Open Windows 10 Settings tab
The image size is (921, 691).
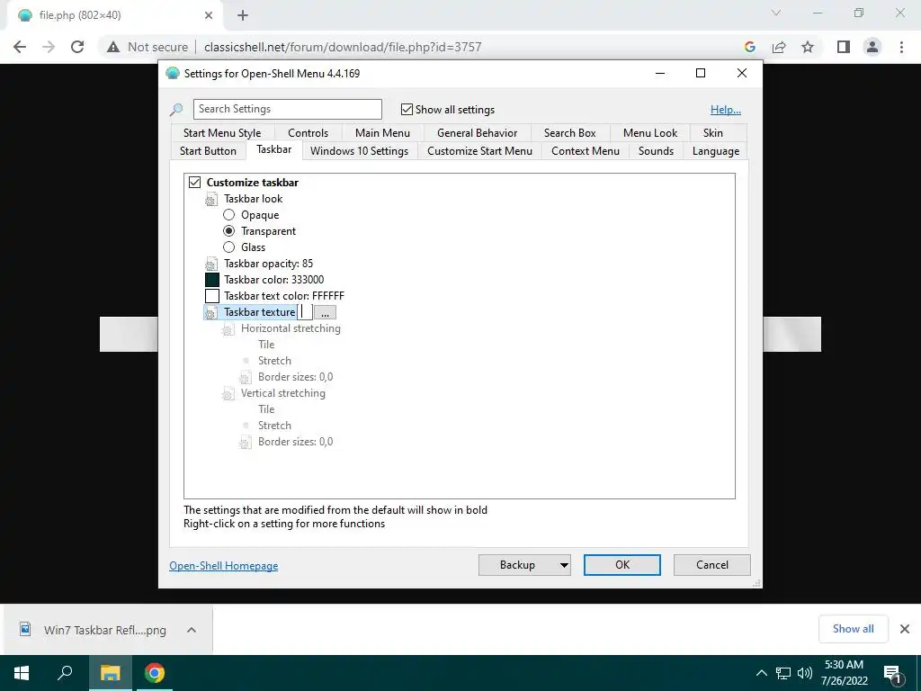[359, 151]
